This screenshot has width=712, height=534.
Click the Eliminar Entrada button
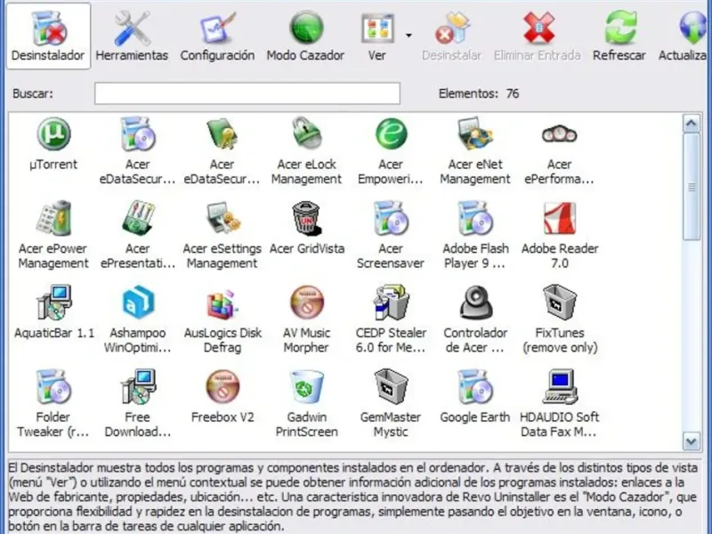click(x=538, y=36)
